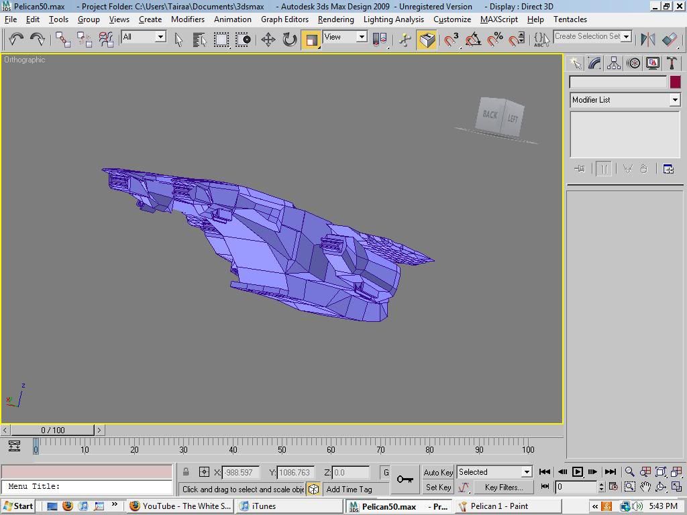
Task: Expand hidden Quick Launch items chevron
Action: 115,504
